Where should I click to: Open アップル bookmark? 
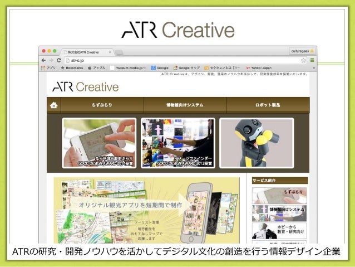click(x=97, y=68)
